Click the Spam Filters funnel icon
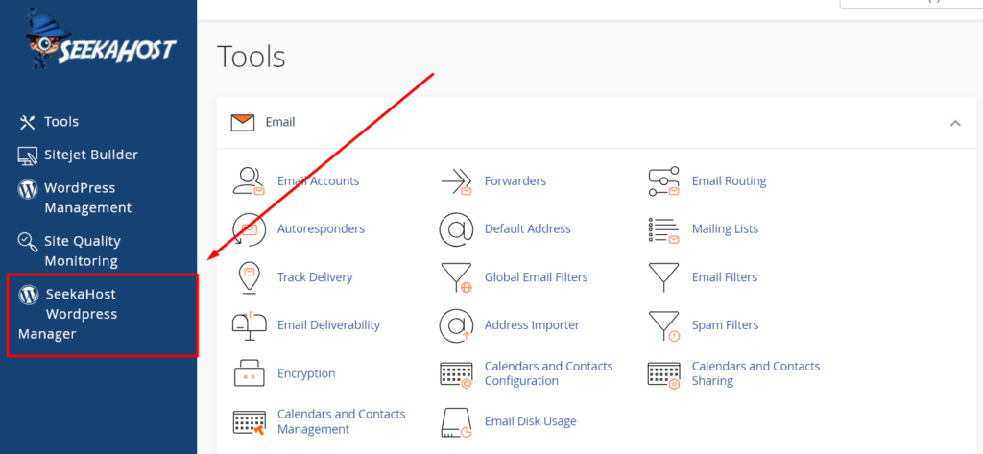 (x=664, y=326)
